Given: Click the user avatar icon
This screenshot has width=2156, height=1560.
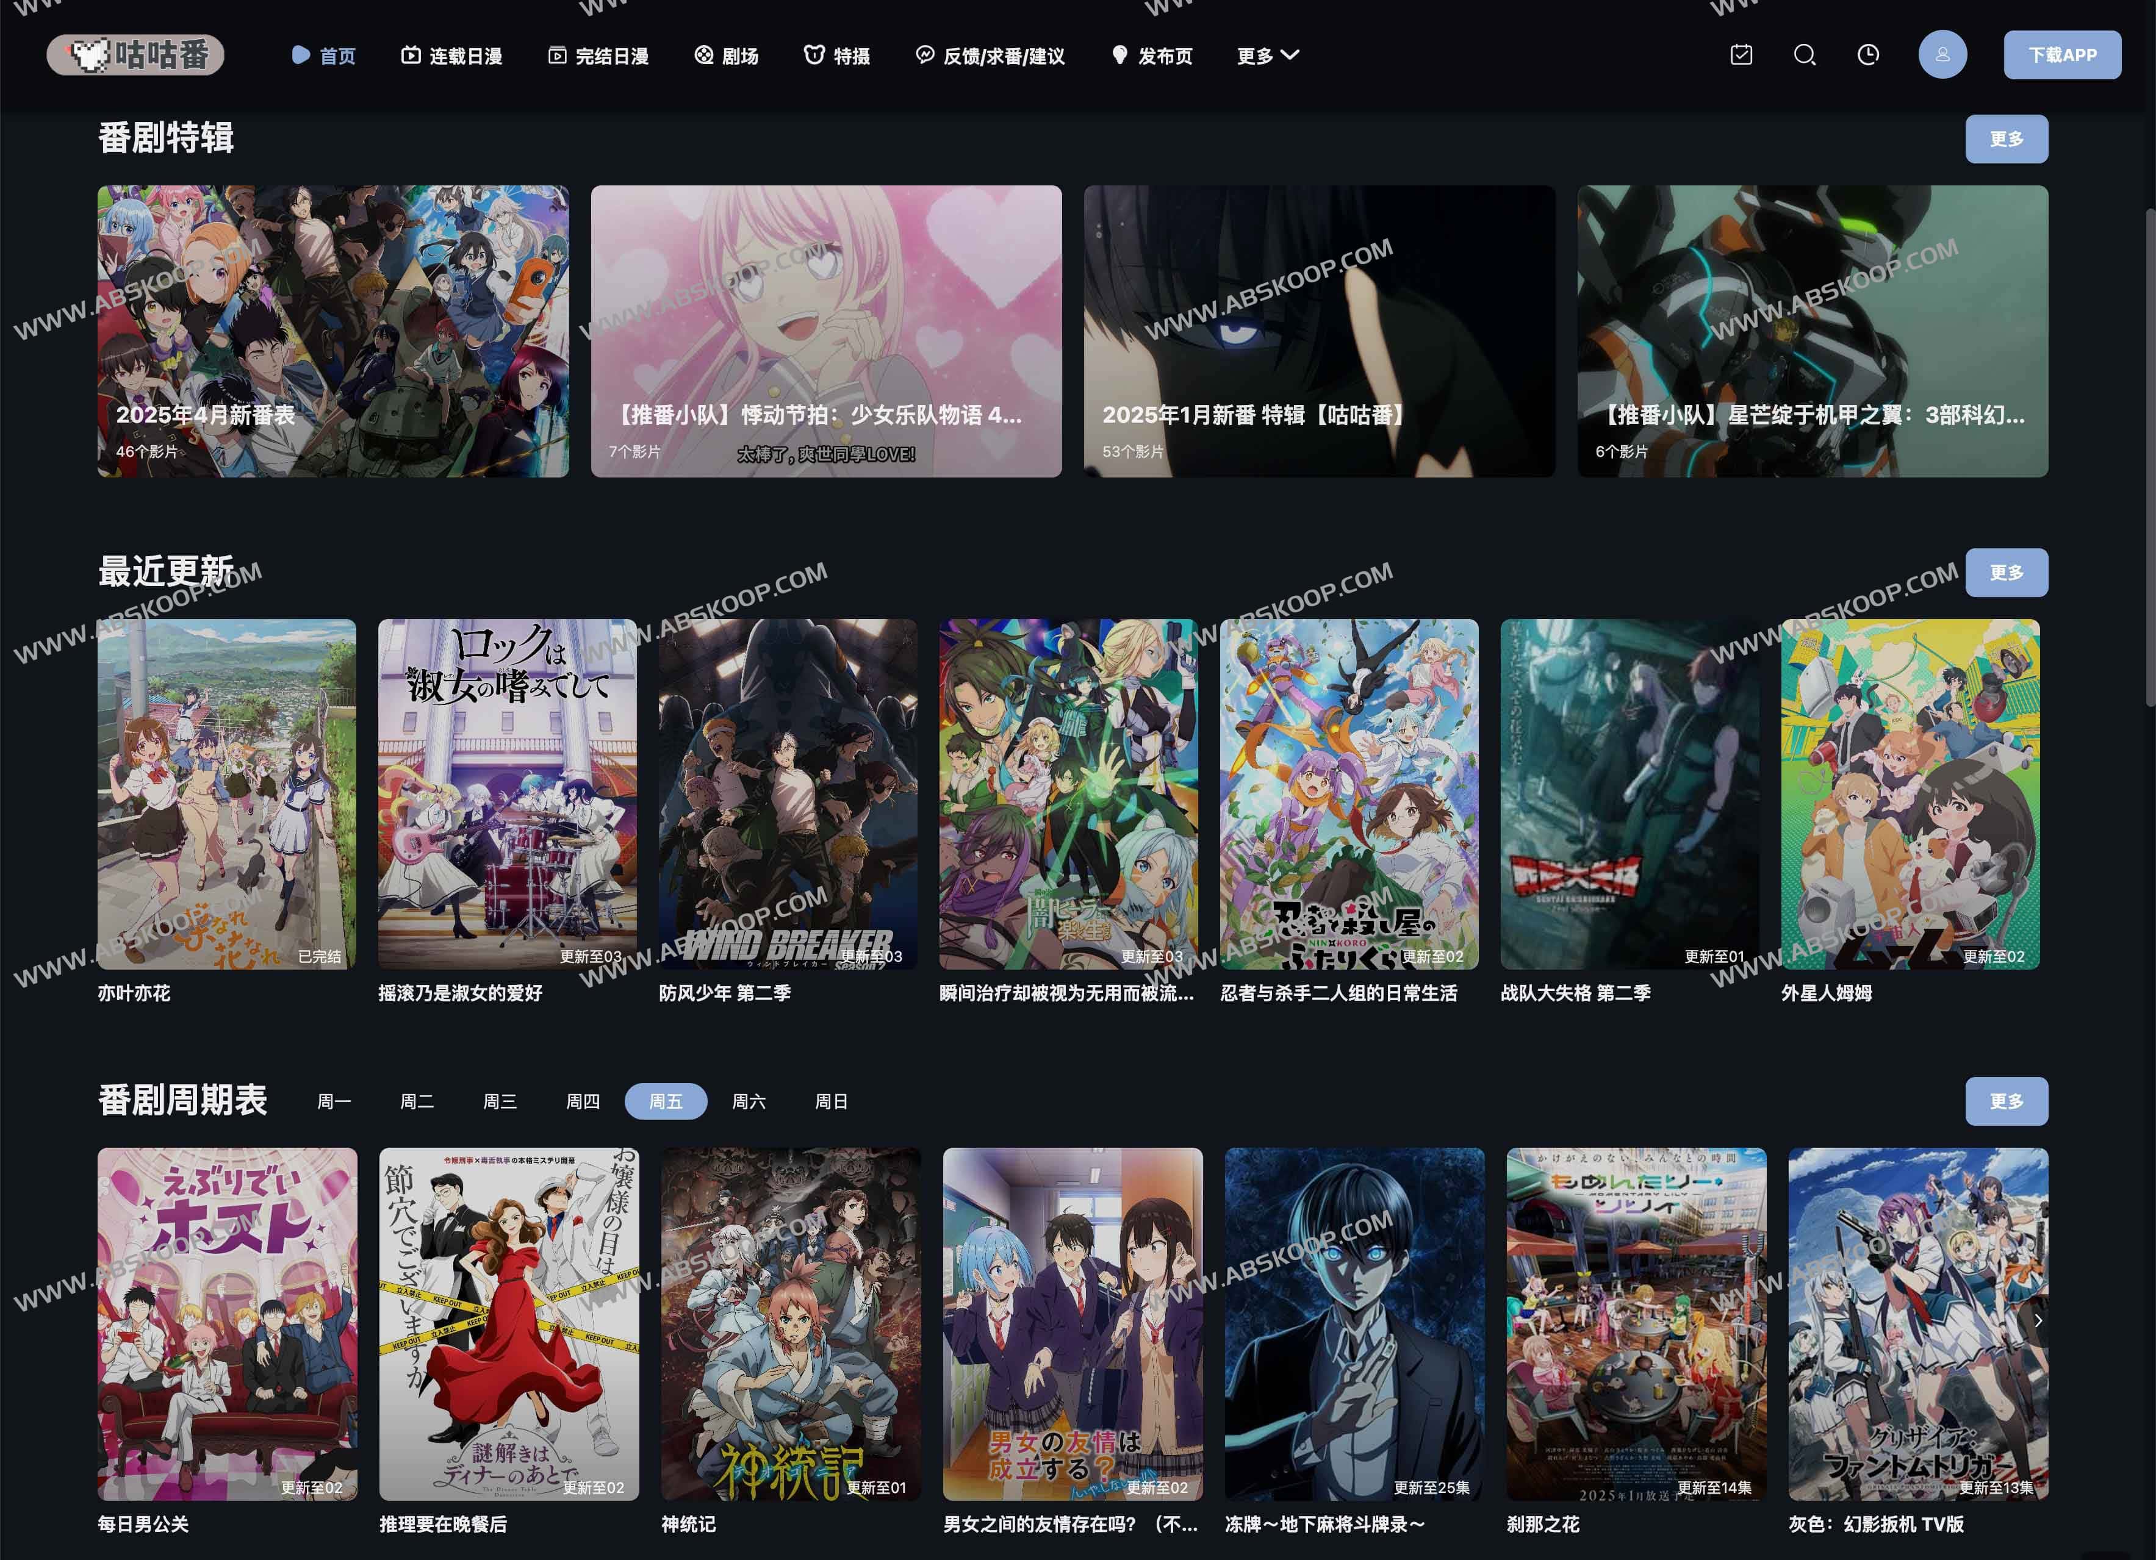Looking at the screenshot, I should click(x=1942, y=55).
